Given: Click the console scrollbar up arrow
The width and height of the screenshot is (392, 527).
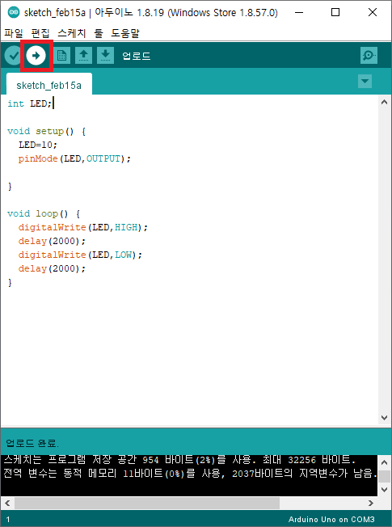Looking at the screenshot, I should pos(384,462).
